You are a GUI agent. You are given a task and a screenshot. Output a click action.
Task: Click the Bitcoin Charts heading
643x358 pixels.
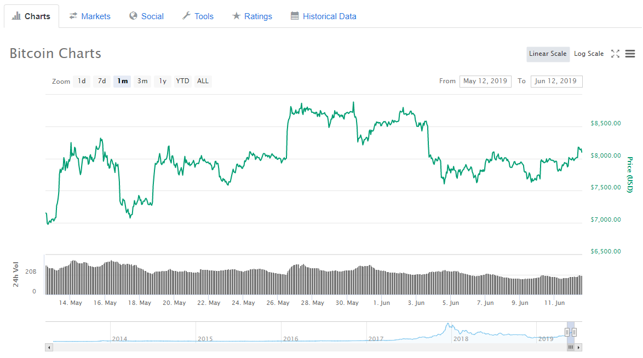point(55,54)
